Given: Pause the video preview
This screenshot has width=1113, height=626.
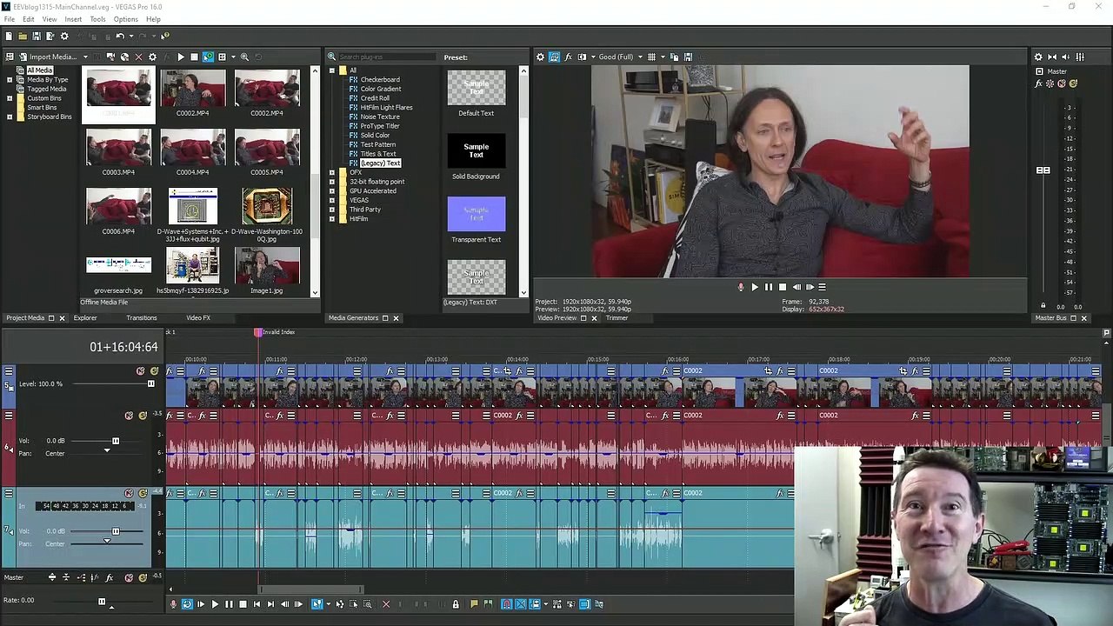Looking at the screenshot, I should pos(769,287).
